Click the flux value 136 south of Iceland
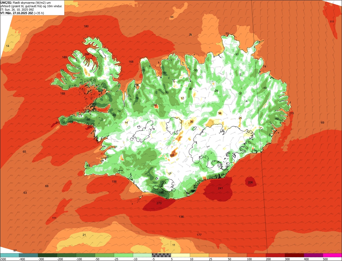The width and height of the screenshot is (342, 261). click(x=181, y=217)
